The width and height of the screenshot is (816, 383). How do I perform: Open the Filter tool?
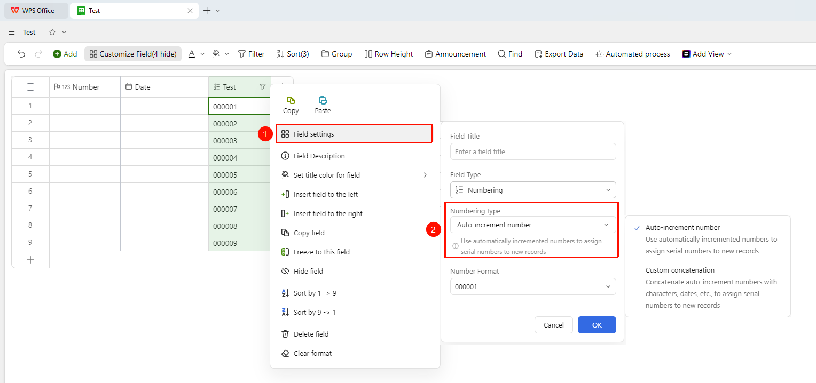coord(251,54)
